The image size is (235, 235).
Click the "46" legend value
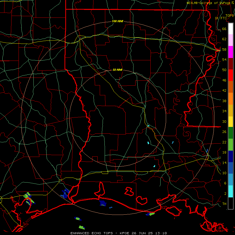click(x=224, y=80)
